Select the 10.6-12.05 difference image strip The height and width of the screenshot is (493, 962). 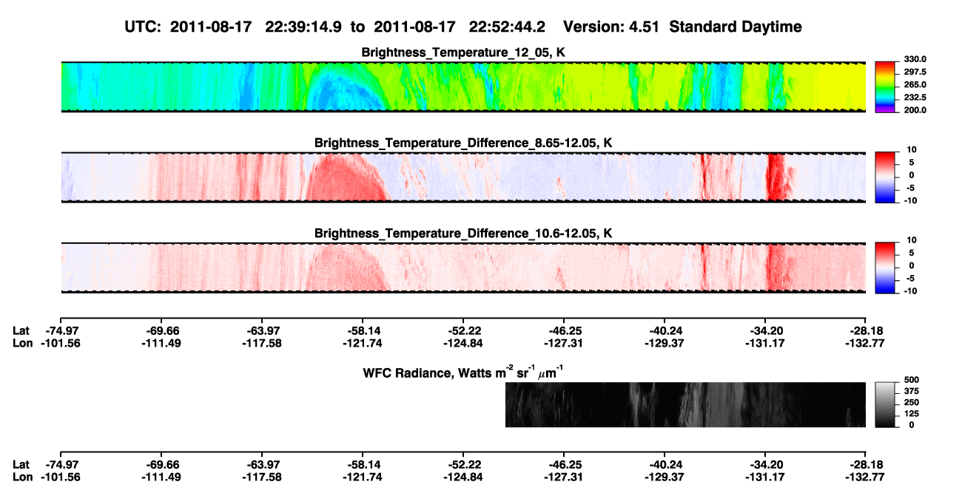click(463, 268)
